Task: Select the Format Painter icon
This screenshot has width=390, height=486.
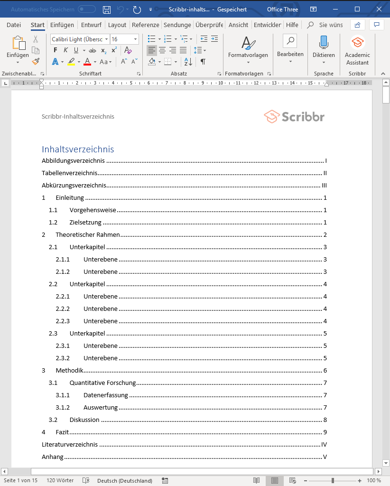Action: pyautogui.click(x=35, y=61)
